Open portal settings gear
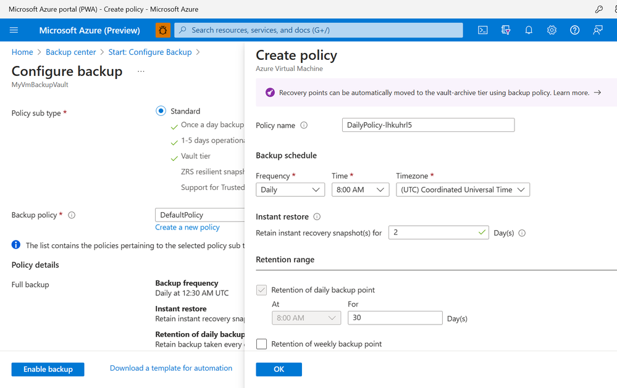This screenshot has width=617, height=388. click(552, 30)
